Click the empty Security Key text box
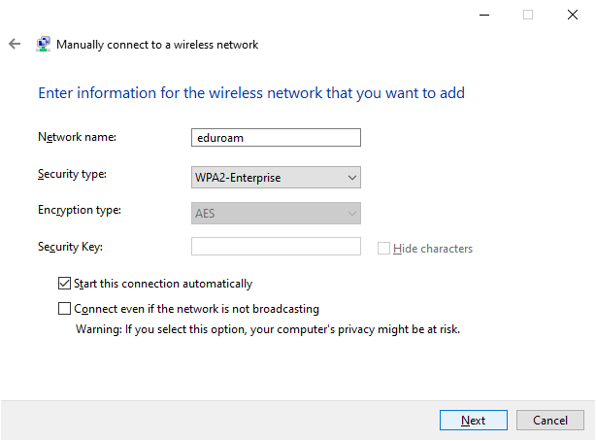Image resolution: width=596 pixels, height=441 pixels. coord(276,246)
